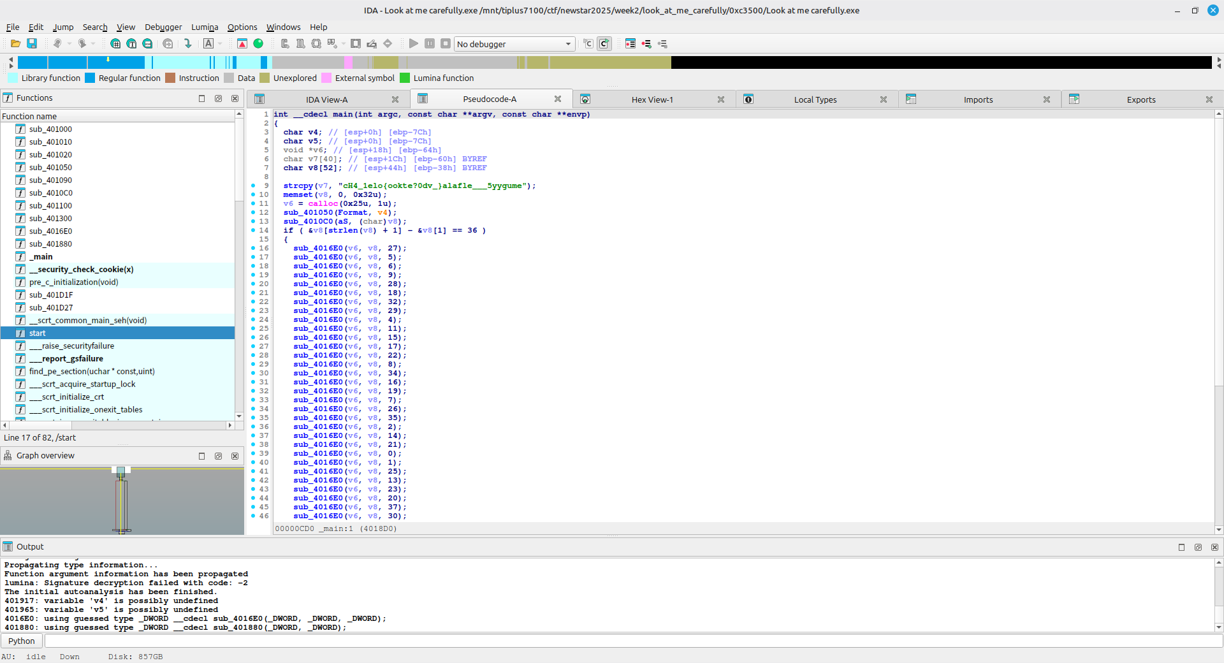Start process with the green play icon
1224x663 pixels.
[413, 43]
